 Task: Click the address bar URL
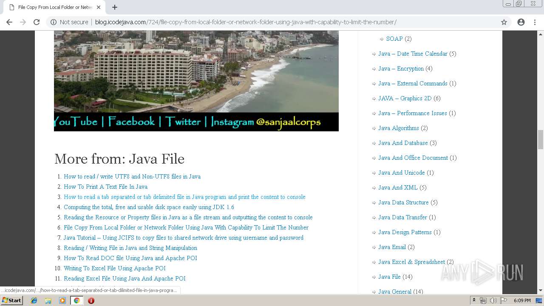pos(246,22)
